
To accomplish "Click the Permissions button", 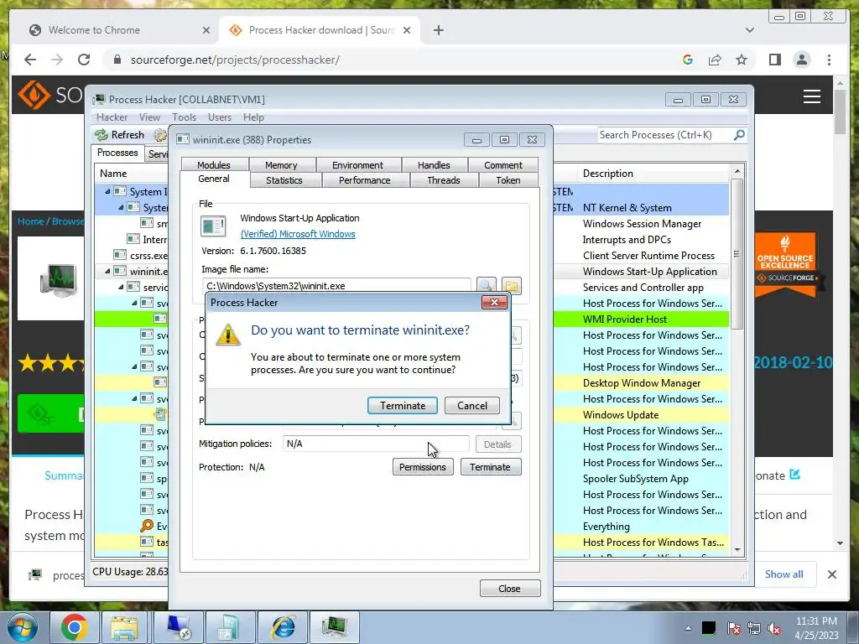I will point(423,467).
